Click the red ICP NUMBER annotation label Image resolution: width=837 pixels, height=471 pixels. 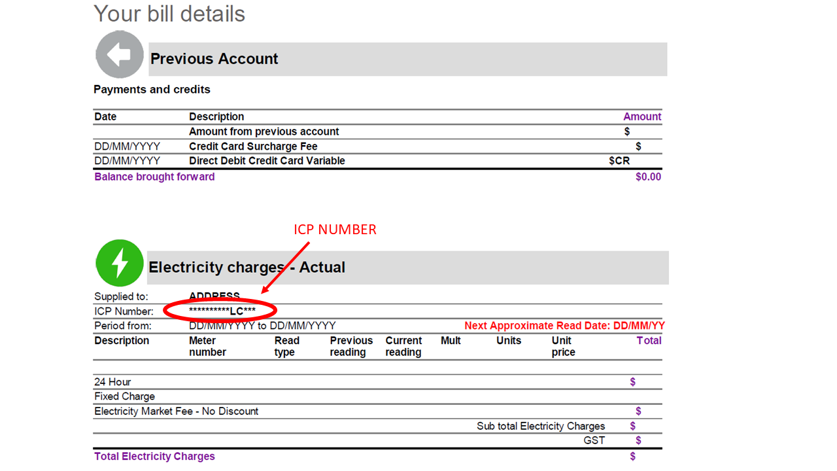click(x=335, y=230)
